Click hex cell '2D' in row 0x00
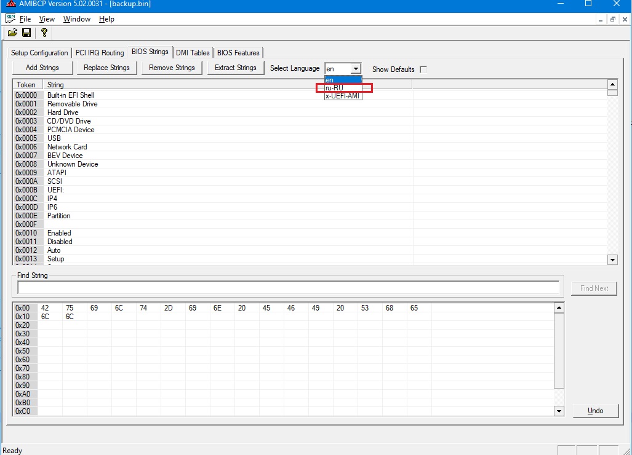The width and height of the screenshot is (632, 455). pos(173,308)
